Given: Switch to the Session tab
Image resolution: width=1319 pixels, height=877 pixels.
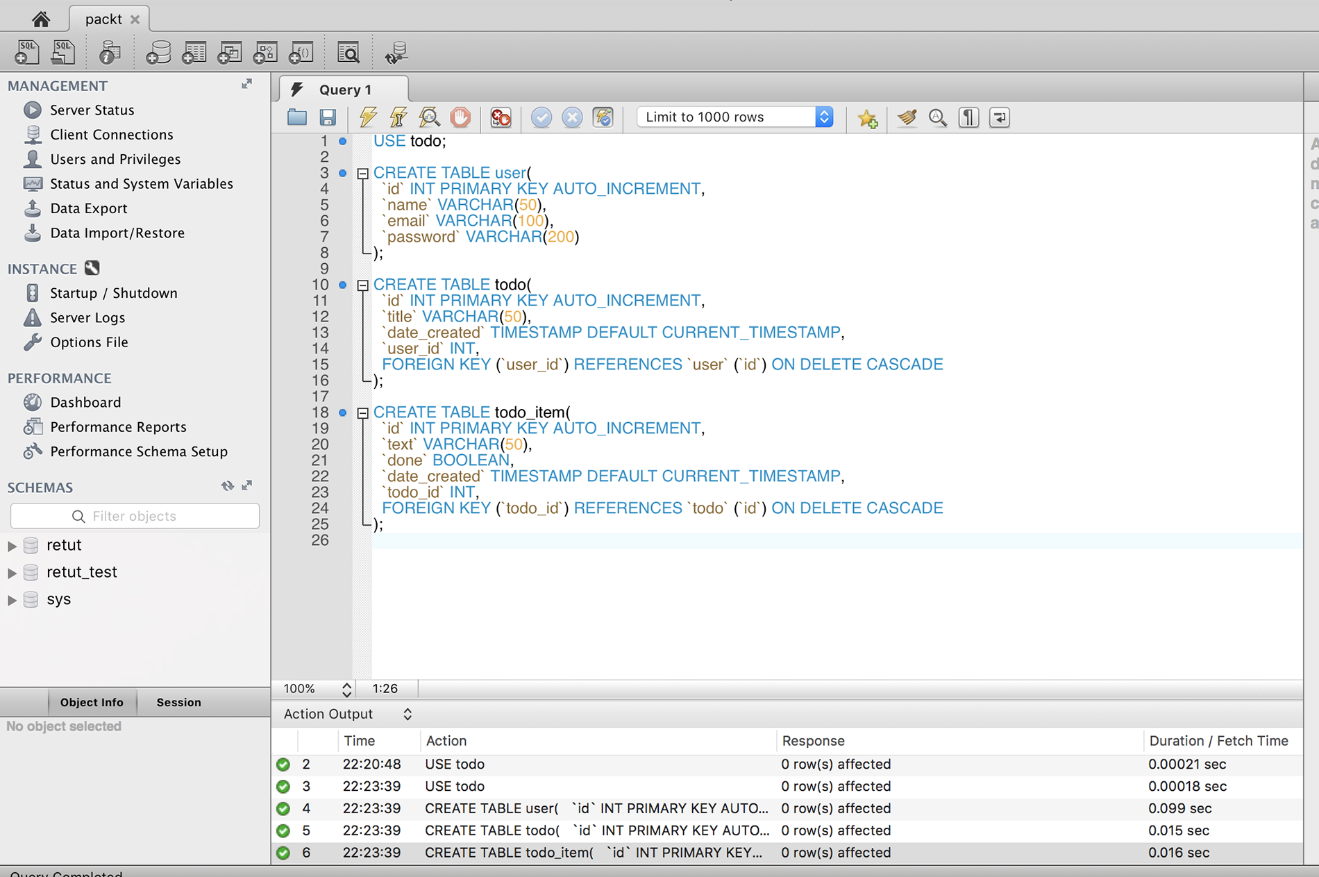Looking at the screenshot, I should pos(178,702).
